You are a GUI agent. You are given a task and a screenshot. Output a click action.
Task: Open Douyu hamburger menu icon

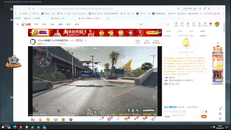tap(18, 24)
